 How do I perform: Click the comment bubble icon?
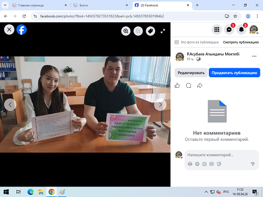click(x=188, y=86)
